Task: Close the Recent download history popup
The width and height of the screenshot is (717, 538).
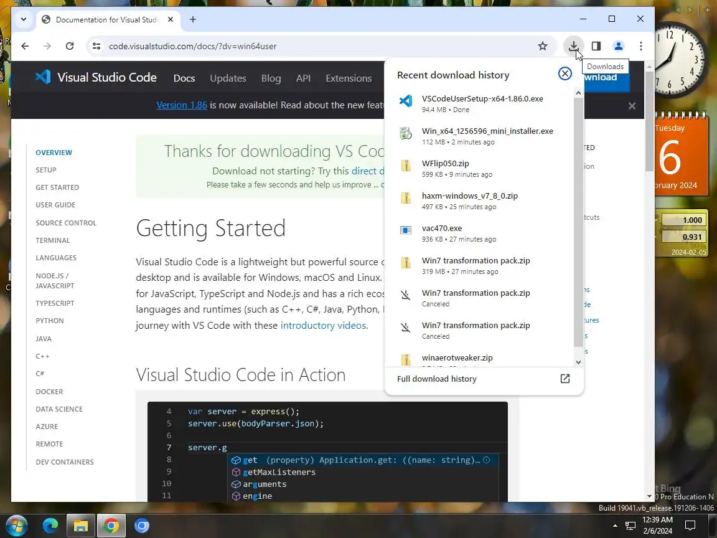Action: coord(565,73)
